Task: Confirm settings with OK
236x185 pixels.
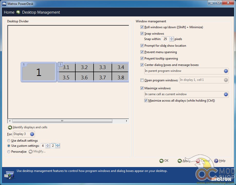Action: tap(166, 161)
